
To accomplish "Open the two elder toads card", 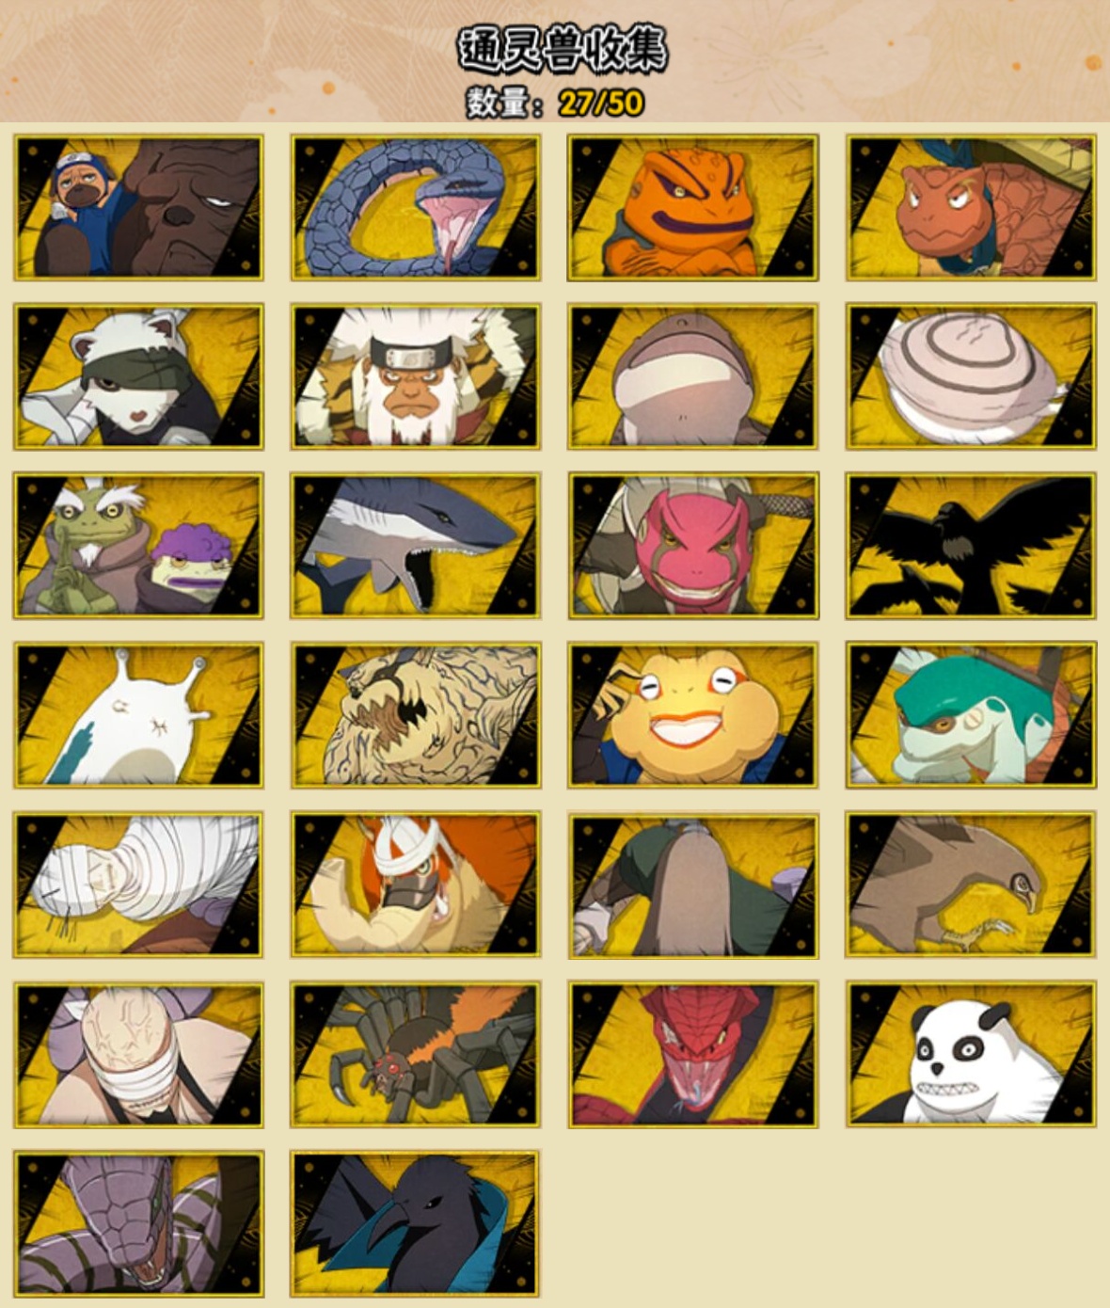I will [x=138, y=546].
